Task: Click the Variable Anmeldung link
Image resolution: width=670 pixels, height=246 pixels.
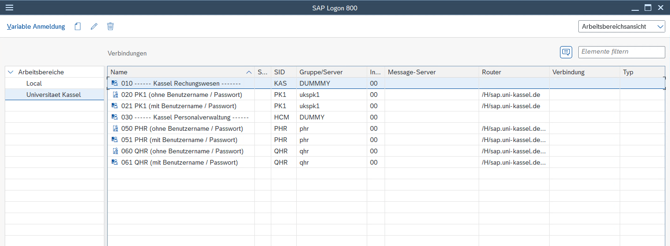Action: tap(36, 27)
